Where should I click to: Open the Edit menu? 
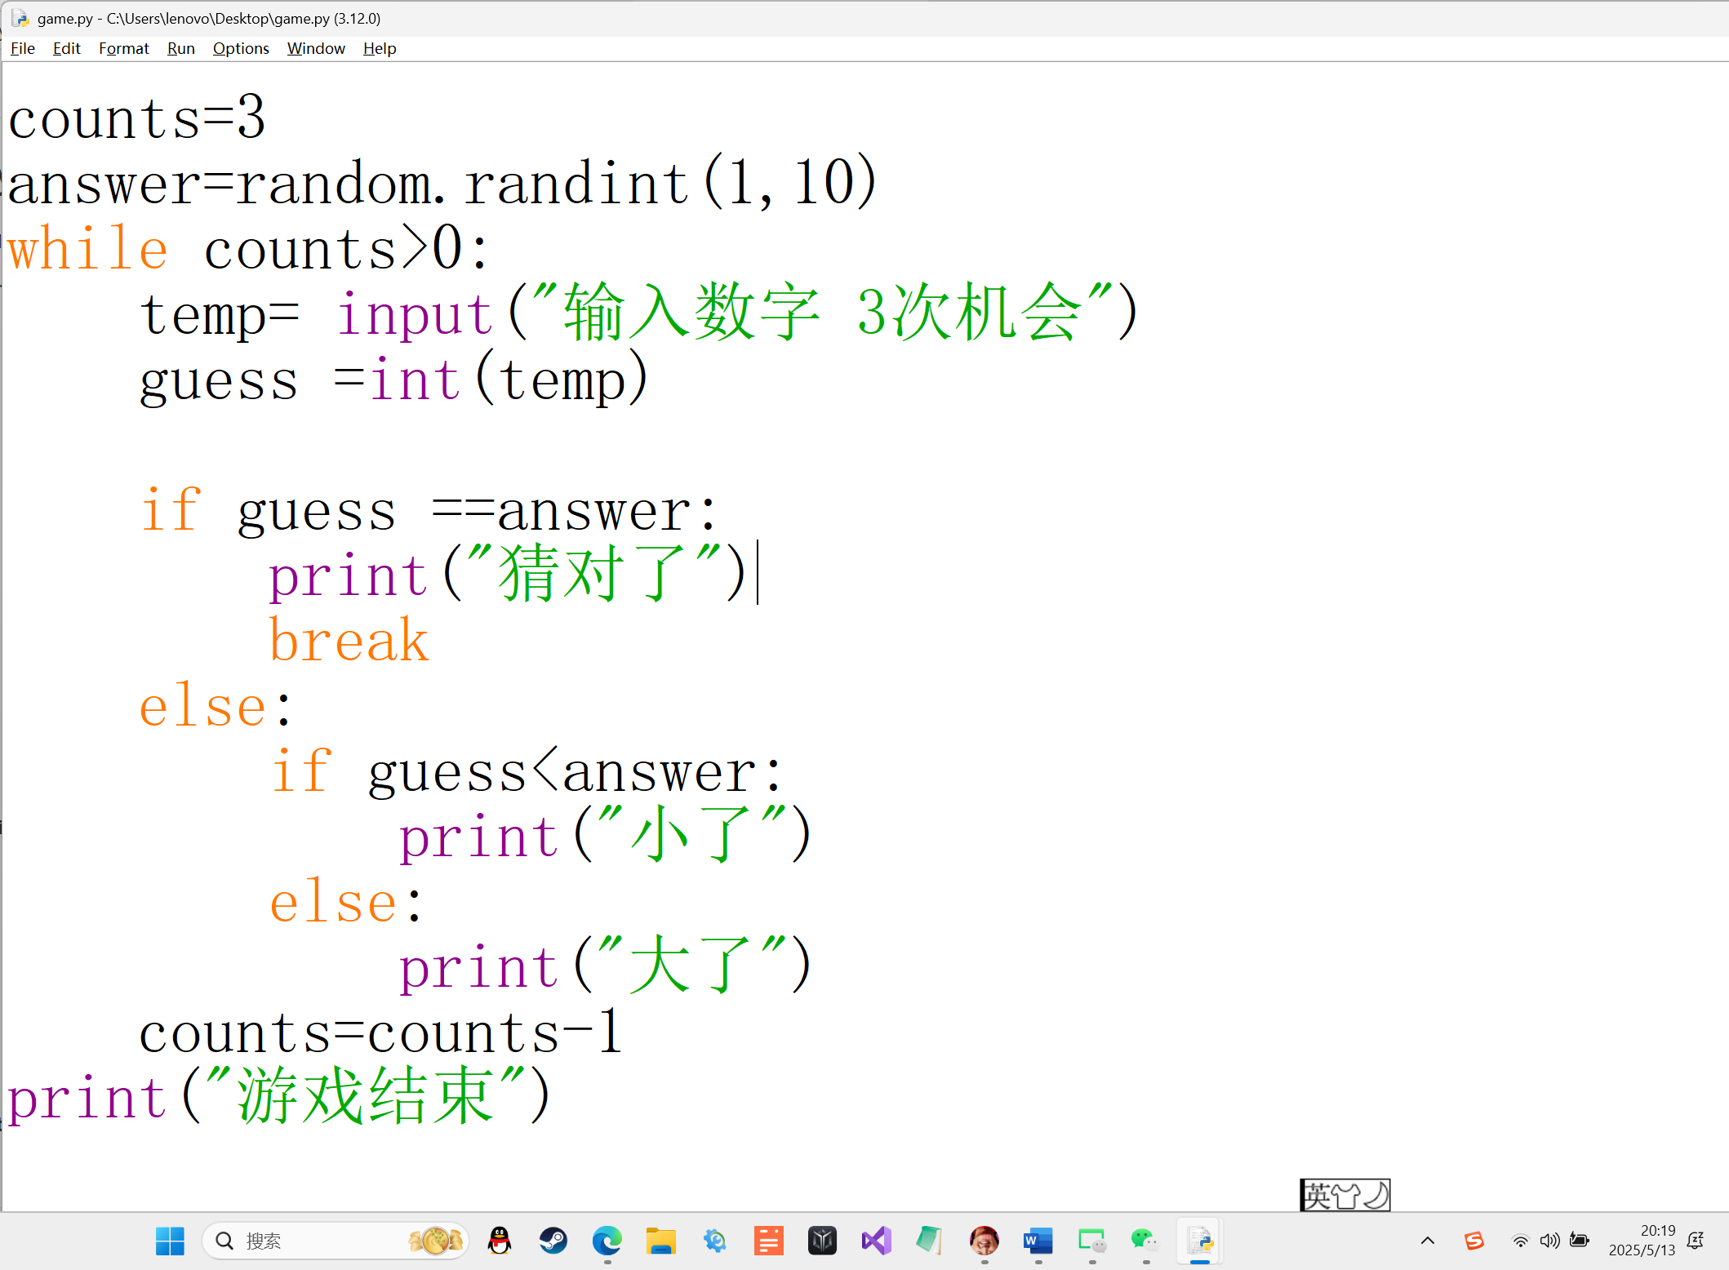[66, 48]
